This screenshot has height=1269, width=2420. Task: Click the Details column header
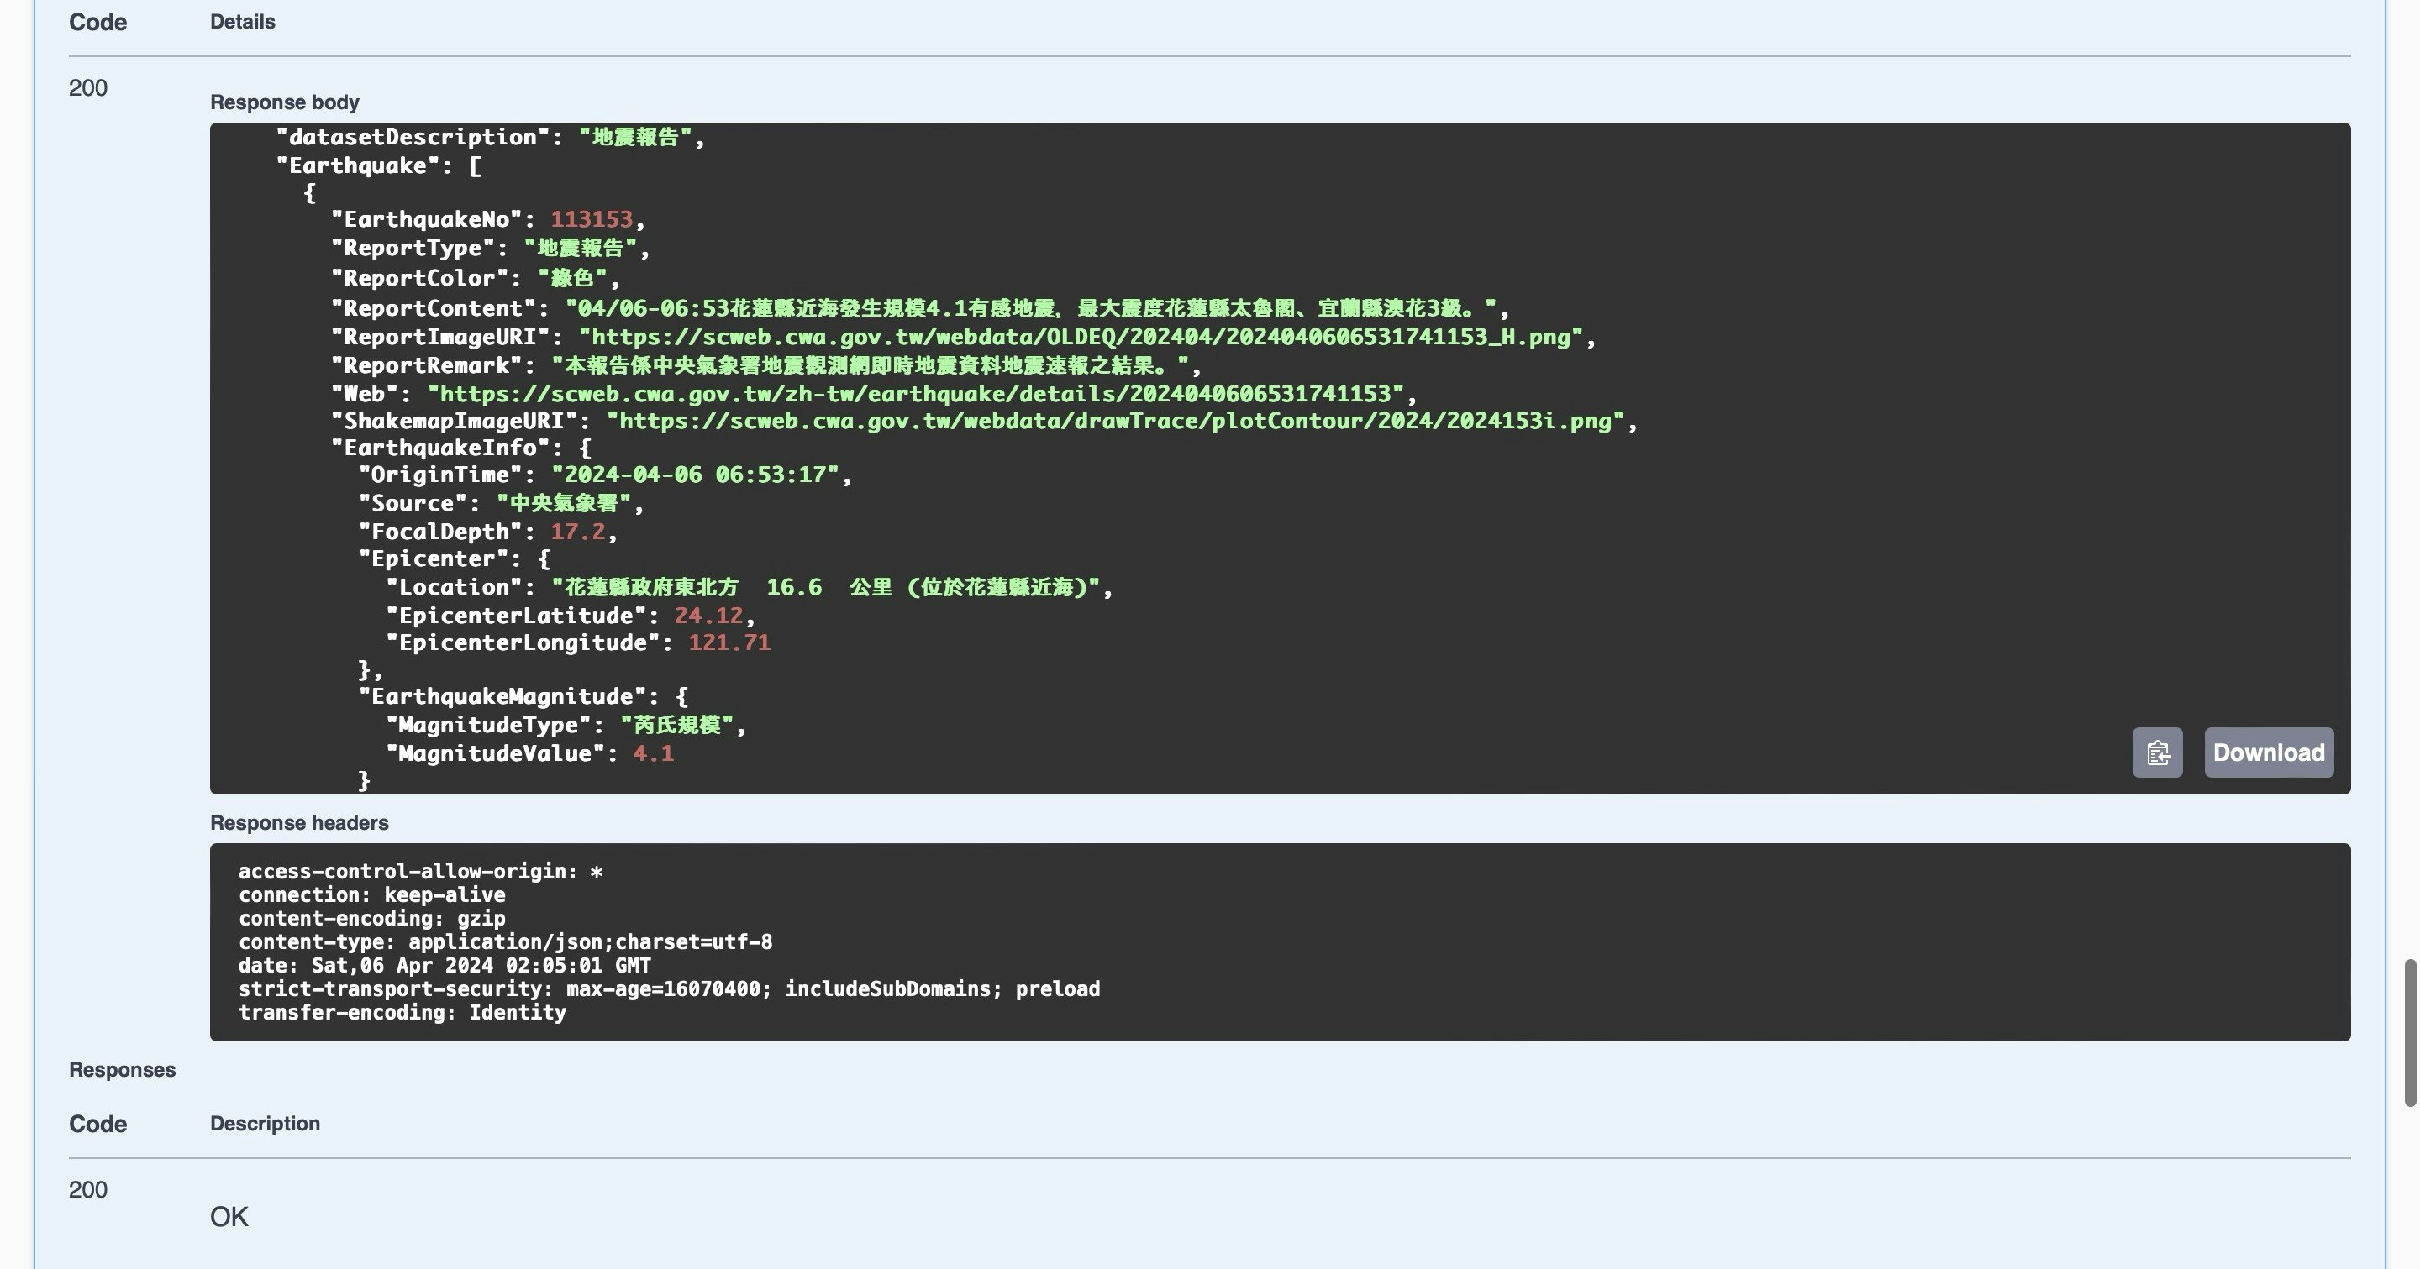coord(242,22)
